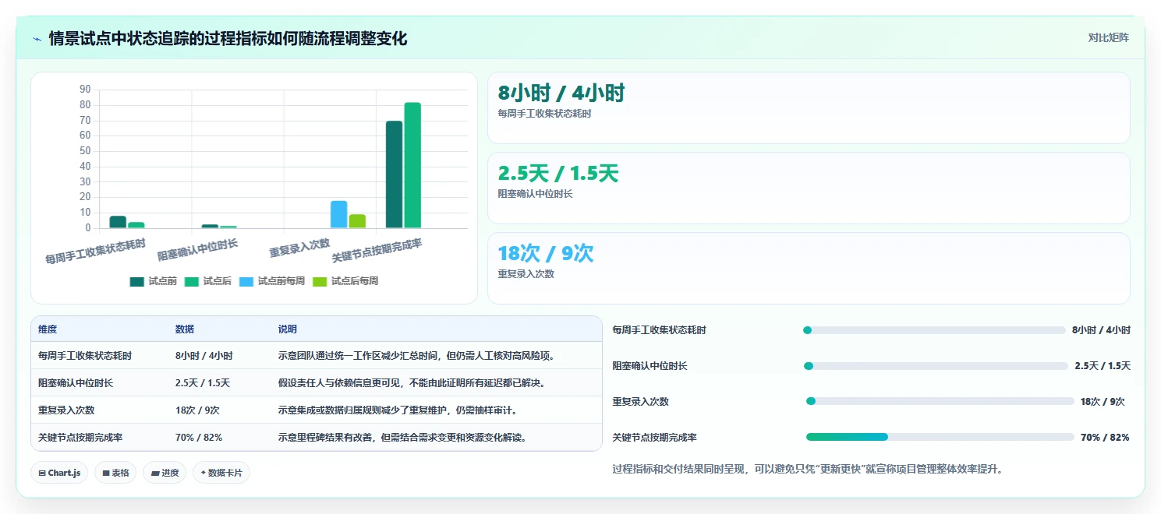
Task: Click the 表格 tag icon
Action: [x=106, y=473]
